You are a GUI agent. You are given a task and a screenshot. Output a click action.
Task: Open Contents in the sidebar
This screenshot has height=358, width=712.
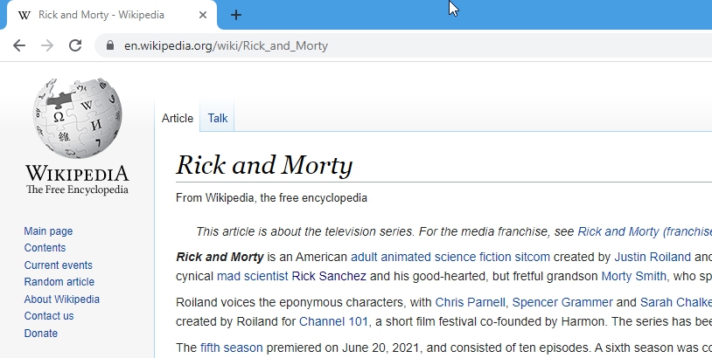(45, 248)
